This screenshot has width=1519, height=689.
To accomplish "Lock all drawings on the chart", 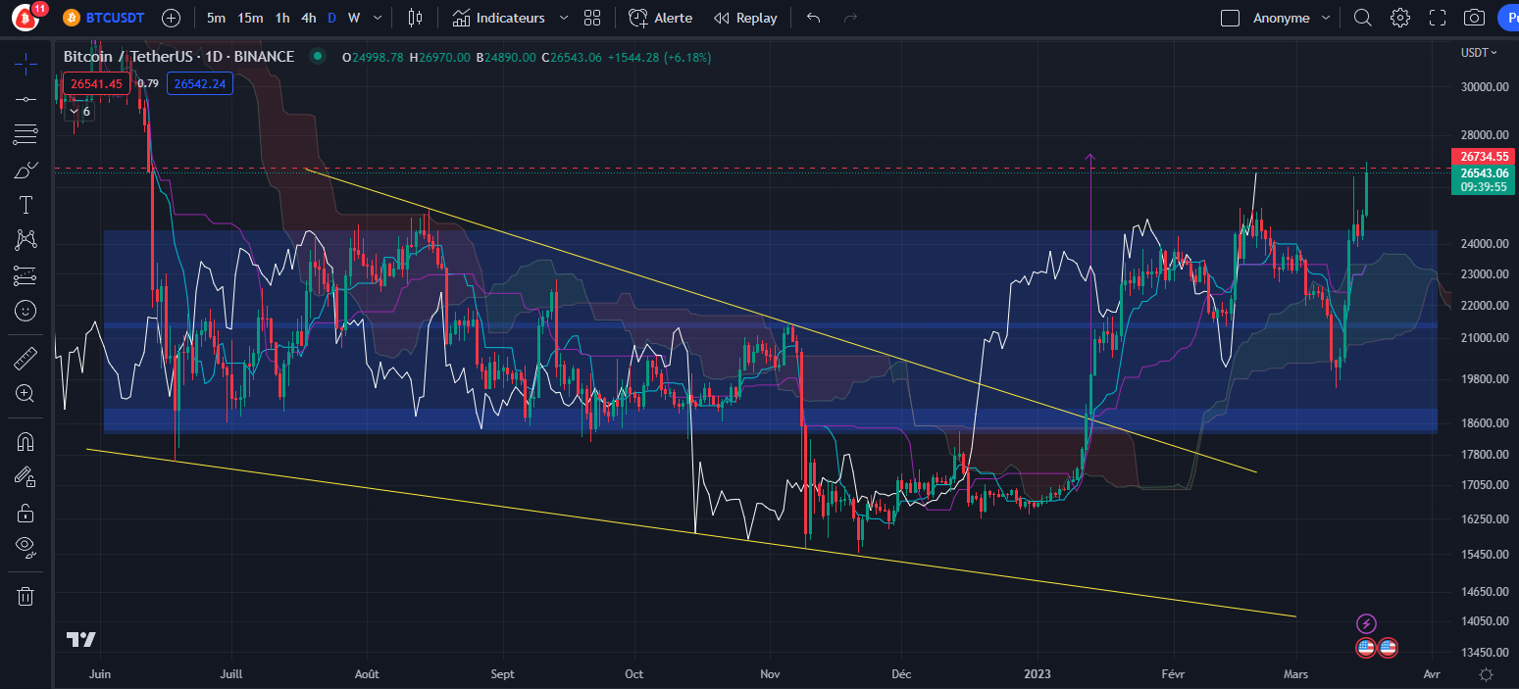I will pyautogui.click(x=25, y=512).
